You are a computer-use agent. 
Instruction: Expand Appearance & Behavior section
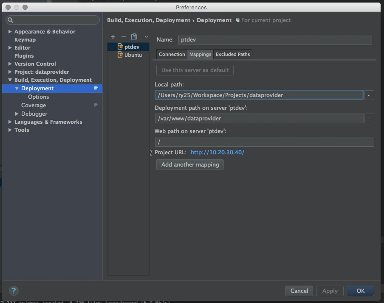pos(10,31)
